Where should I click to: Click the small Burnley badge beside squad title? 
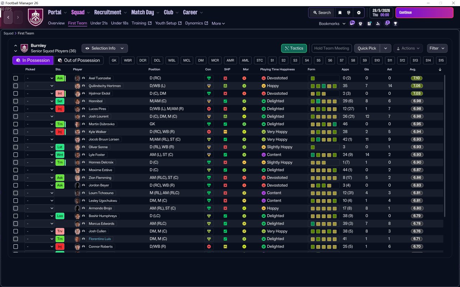(24, 48)
